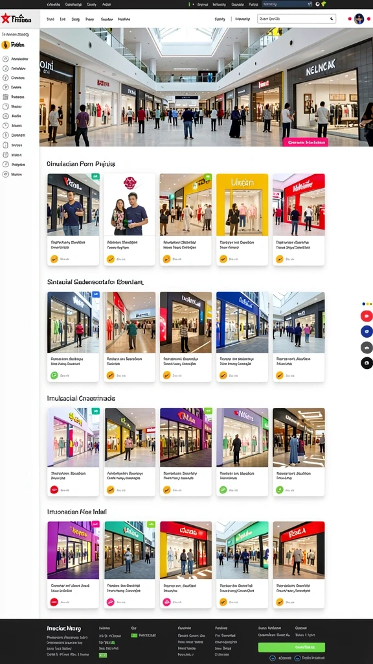373x664 pixels.
Task: Click the orange check icon on the couple card
Action: [x=110, y=259]
